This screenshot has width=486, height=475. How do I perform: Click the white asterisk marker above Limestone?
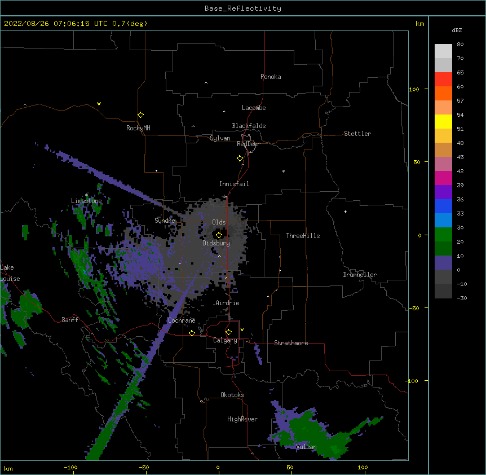(x=86, y=195)
